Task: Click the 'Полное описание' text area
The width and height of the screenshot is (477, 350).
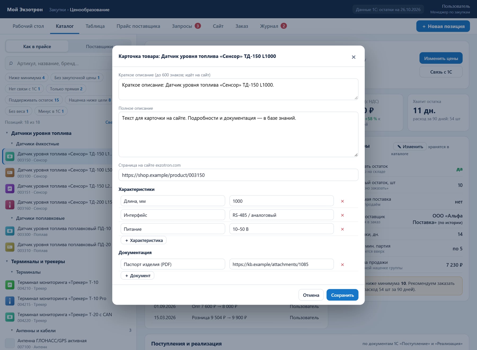Action: (x=238, y=134)
